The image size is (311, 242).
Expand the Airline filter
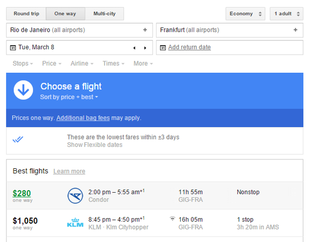(82, 63)
